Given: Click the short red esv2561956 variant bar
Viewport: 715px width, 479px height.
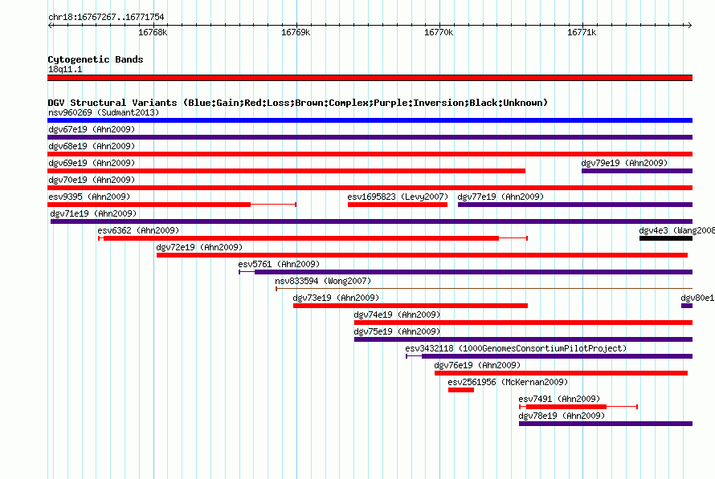Looking at the screenshot, I should 461,390.
